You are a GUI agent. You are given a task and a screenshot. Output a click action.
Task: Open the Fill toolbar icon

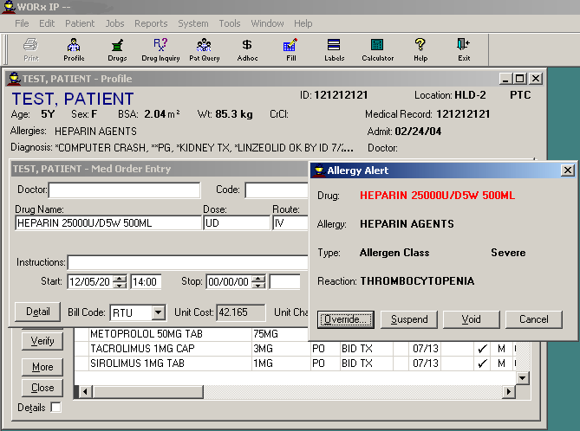click(x=290, y=49)
